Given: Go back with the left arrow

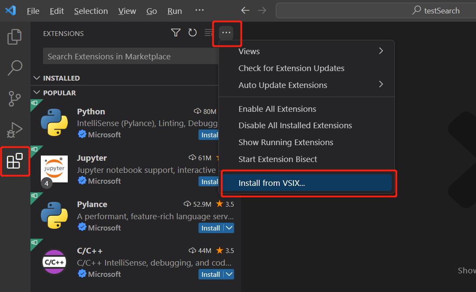Looking at the screenshot, I should (245, 10).
